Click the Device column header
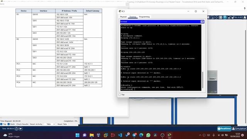Viewport: 247px width, 139px height. coord(24,11)
